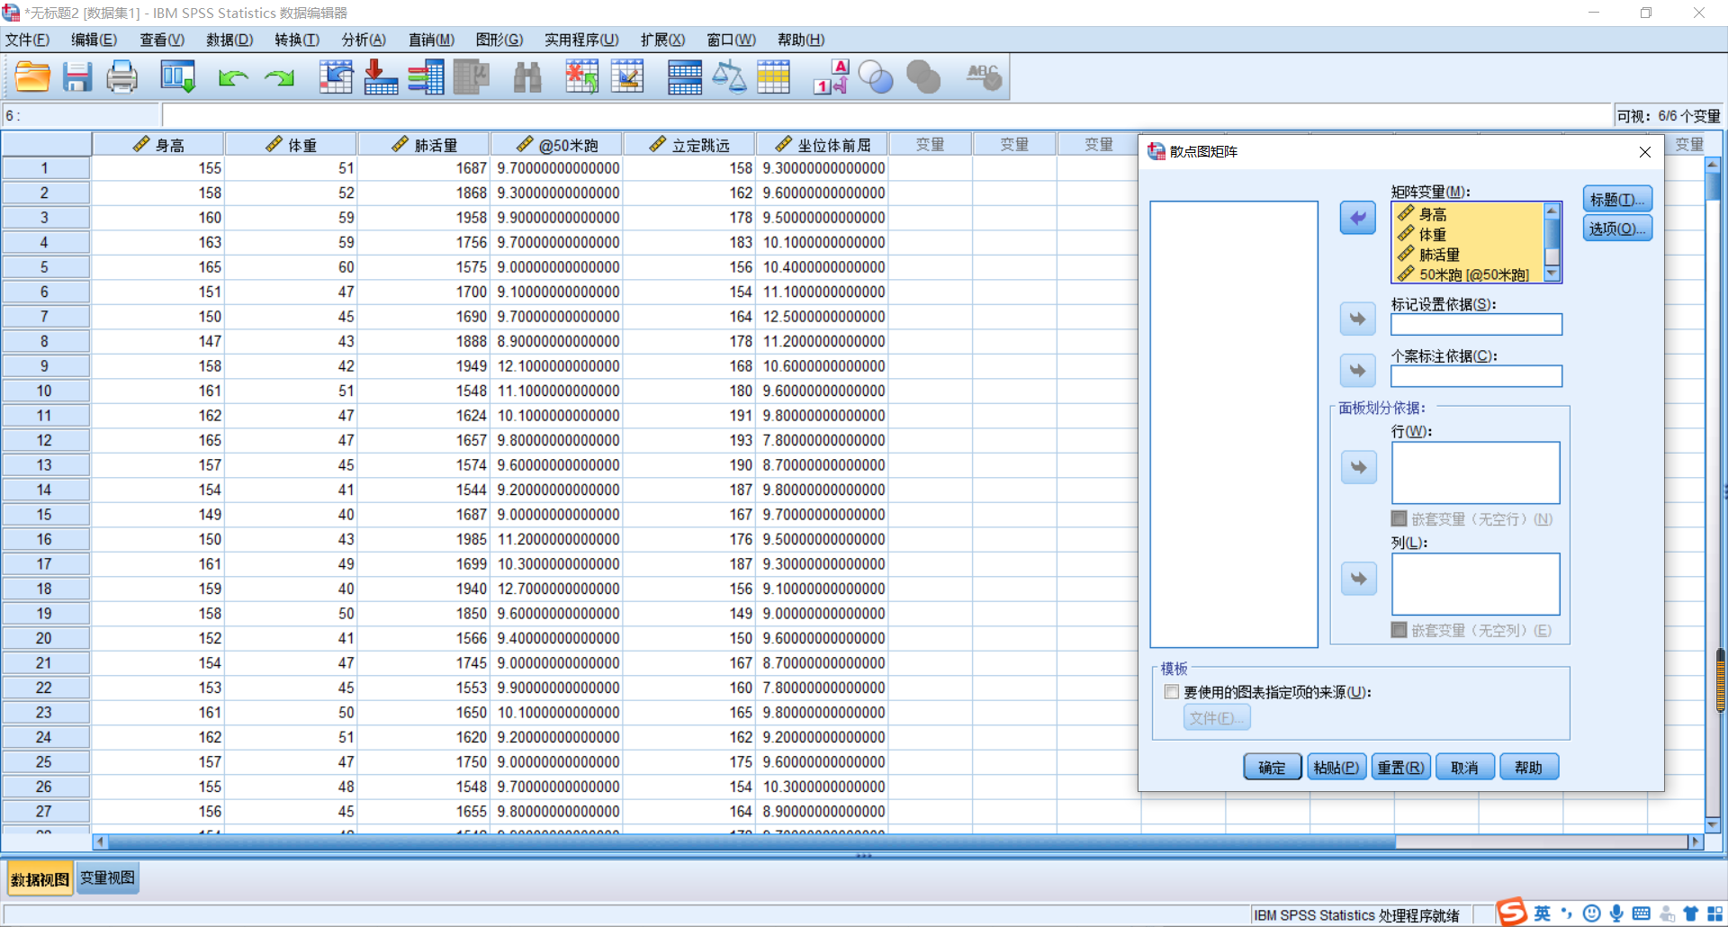
Task: Click the 列 panel variable box
Action: click(1476, 584)
